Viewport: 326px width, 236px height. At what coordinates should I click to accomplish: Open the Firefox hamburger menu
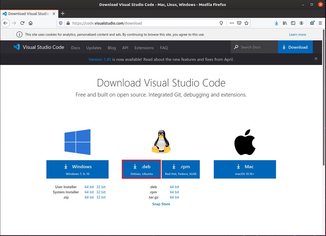tap(320, 23)
